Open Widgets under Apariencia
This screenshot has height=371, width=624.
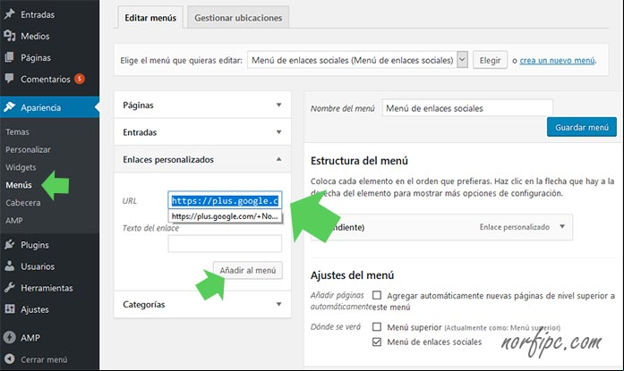(21, 167)
